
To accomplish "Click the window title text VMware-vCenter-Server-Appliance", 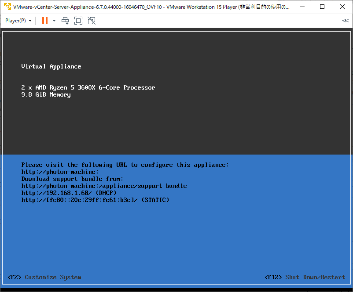I will [151, 7].
